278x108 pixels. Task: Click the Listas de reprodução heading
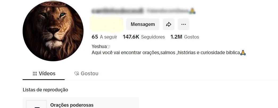[45, 90]
